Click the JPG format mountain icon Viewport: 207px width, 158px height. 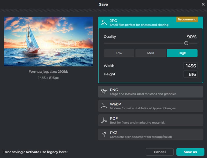click(x=104, y=22)
